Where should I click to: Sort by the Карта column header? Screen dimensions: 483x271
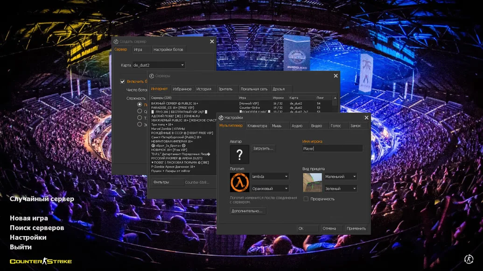301,98
